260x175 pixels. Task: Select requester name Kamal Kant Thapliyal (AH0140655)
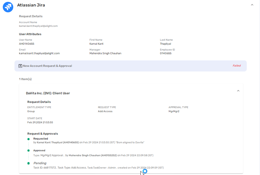point(58,142)
